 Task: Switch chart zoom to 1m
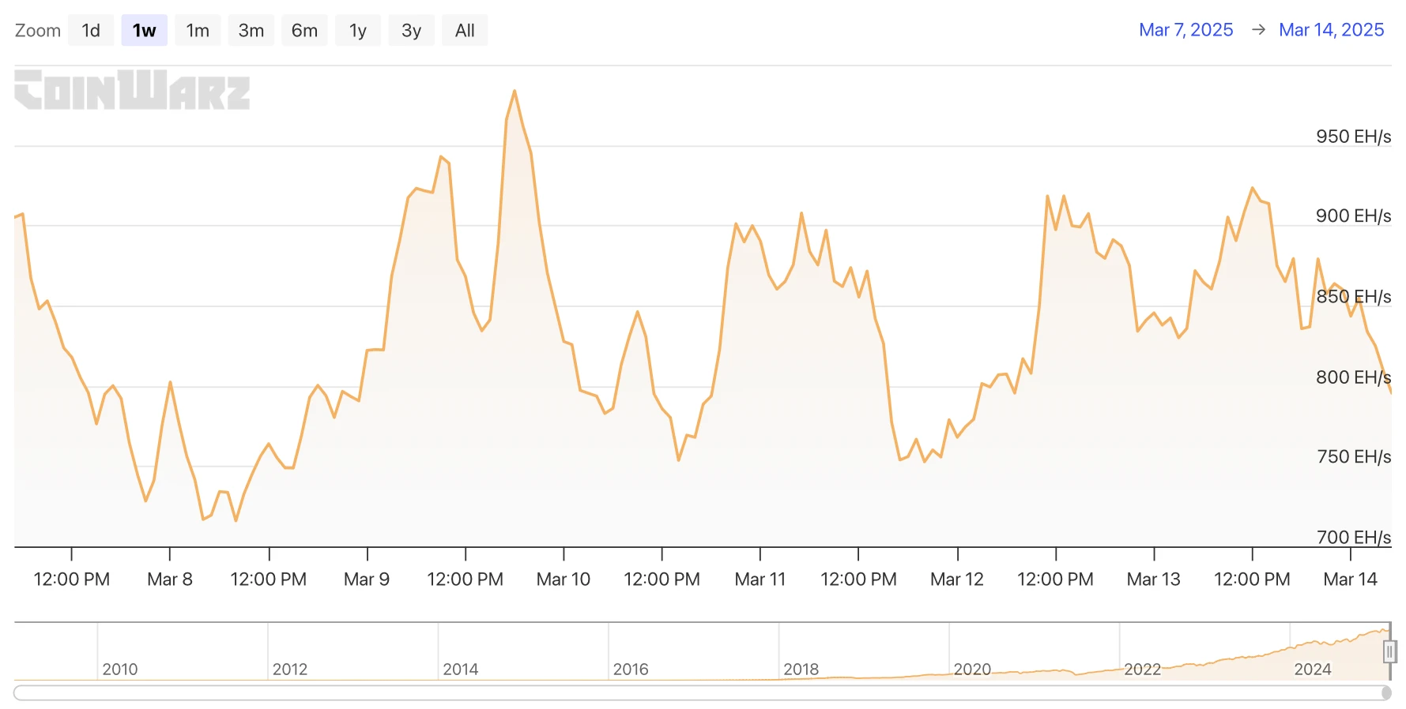coord(198,31)
